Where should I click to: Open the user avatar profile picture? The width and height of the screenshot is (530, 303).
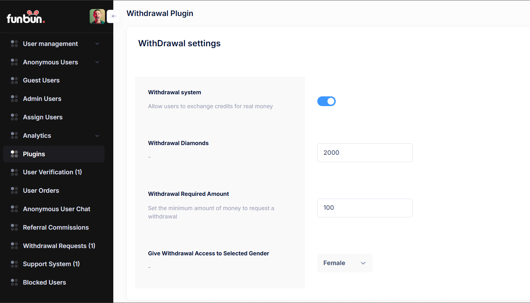tap(97, 16)
